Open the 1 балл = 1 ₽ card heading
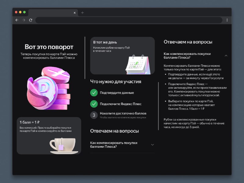The image size is (244, 183). point(29,122)
